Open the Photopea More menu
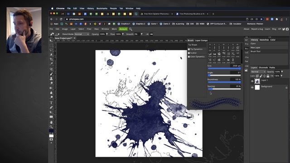Screen dimensions: 290x163 coord(114,29)
